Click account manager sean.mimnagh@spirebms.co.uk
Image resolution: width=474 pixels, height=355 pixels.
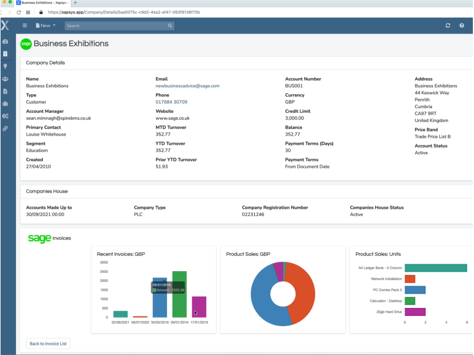point(58,118)
